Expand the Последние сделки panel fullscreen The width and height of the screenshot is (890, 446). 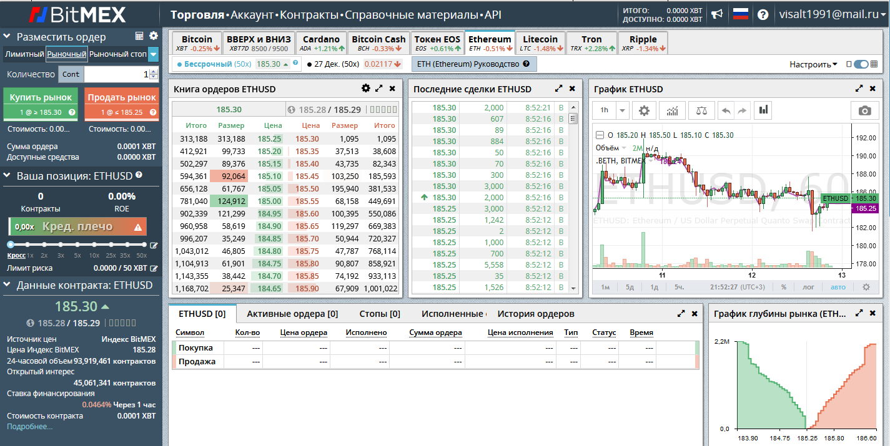pyautogui.click(x=559, y=89)
